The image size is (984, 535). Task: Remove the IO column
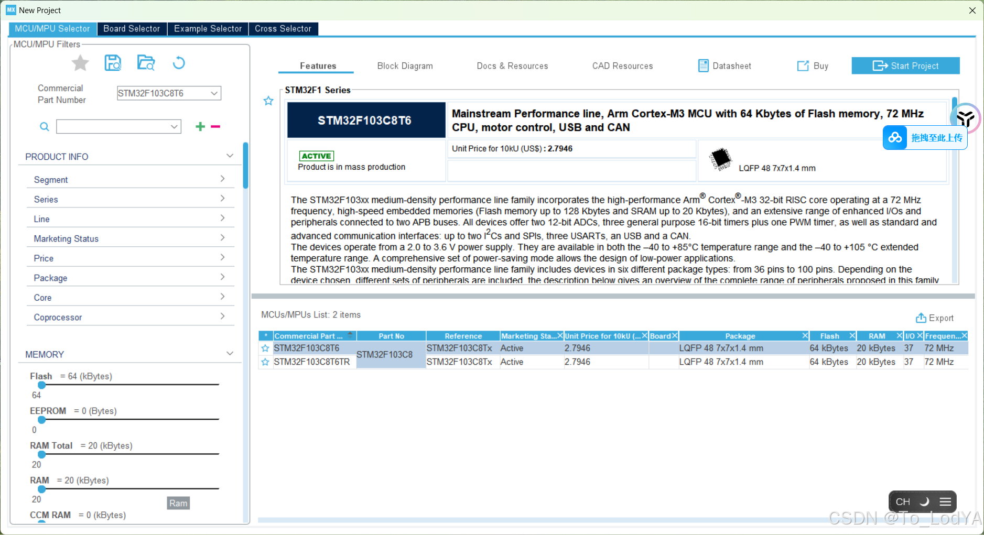click(920, 336)
